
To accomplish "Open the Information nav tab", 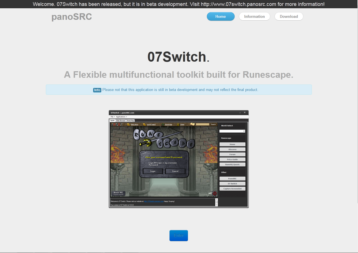I will (x=254, y=16).
